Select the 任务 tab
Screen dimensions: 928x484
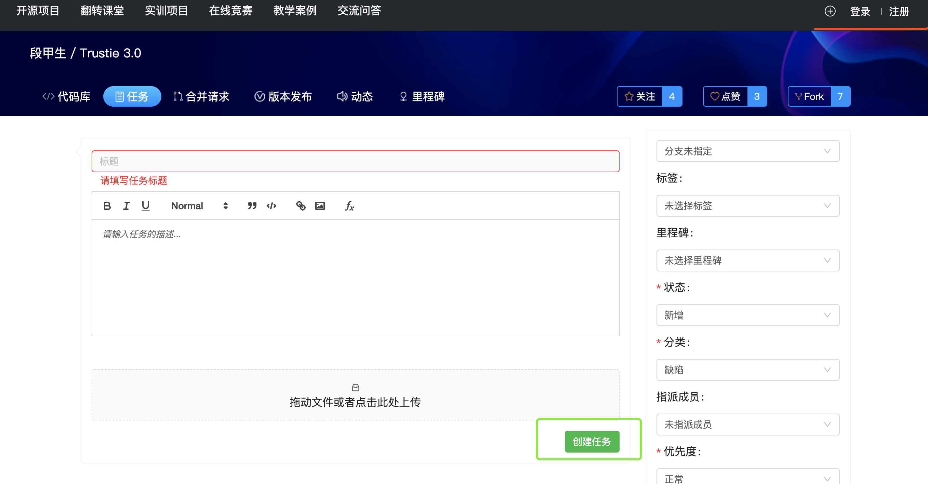[132, 96]
